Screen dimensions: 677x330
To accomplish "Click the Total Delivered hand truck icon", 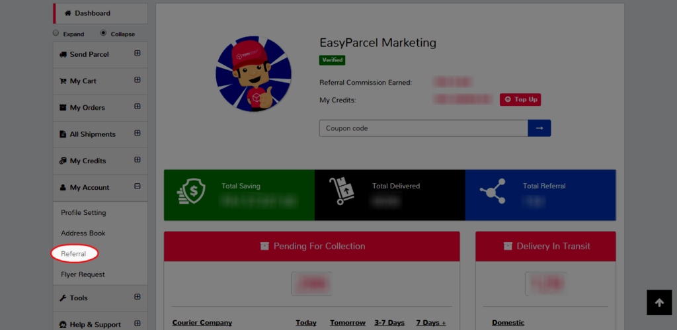I will click(x=342, y=191).
